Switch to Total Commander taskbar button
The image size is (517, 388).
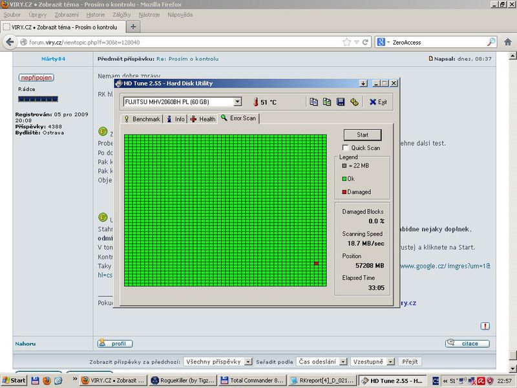[253, 380]
